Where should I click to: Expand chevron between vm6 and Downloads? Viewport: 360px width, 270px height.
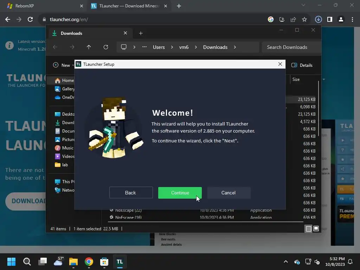[x=196, y=47]
